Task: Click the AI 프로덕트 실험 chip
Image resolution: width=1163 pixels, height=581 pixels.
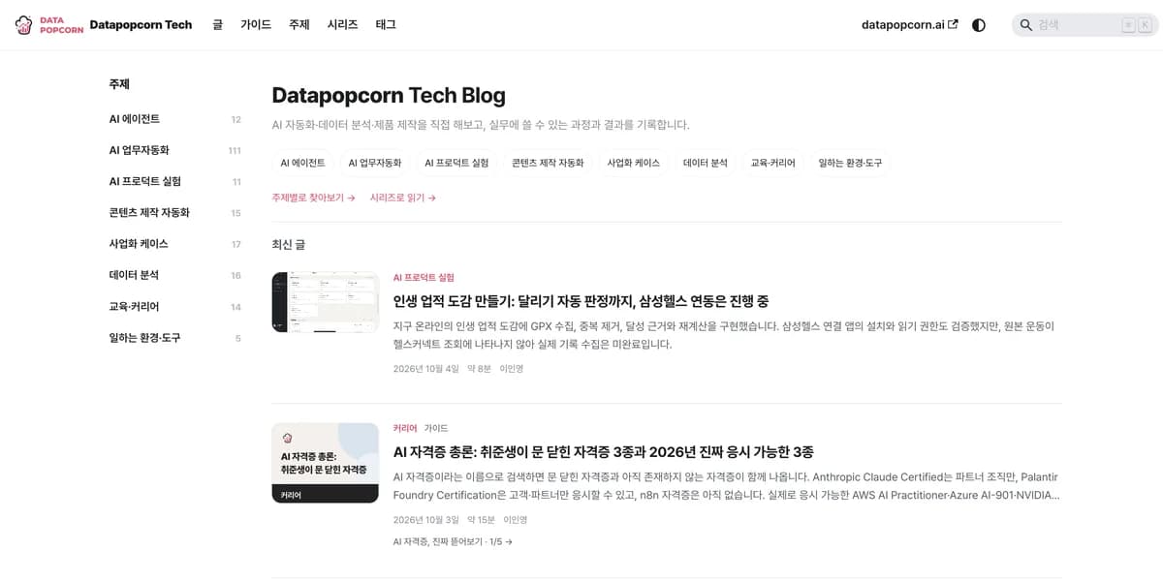Action: [x=456, y=163]
